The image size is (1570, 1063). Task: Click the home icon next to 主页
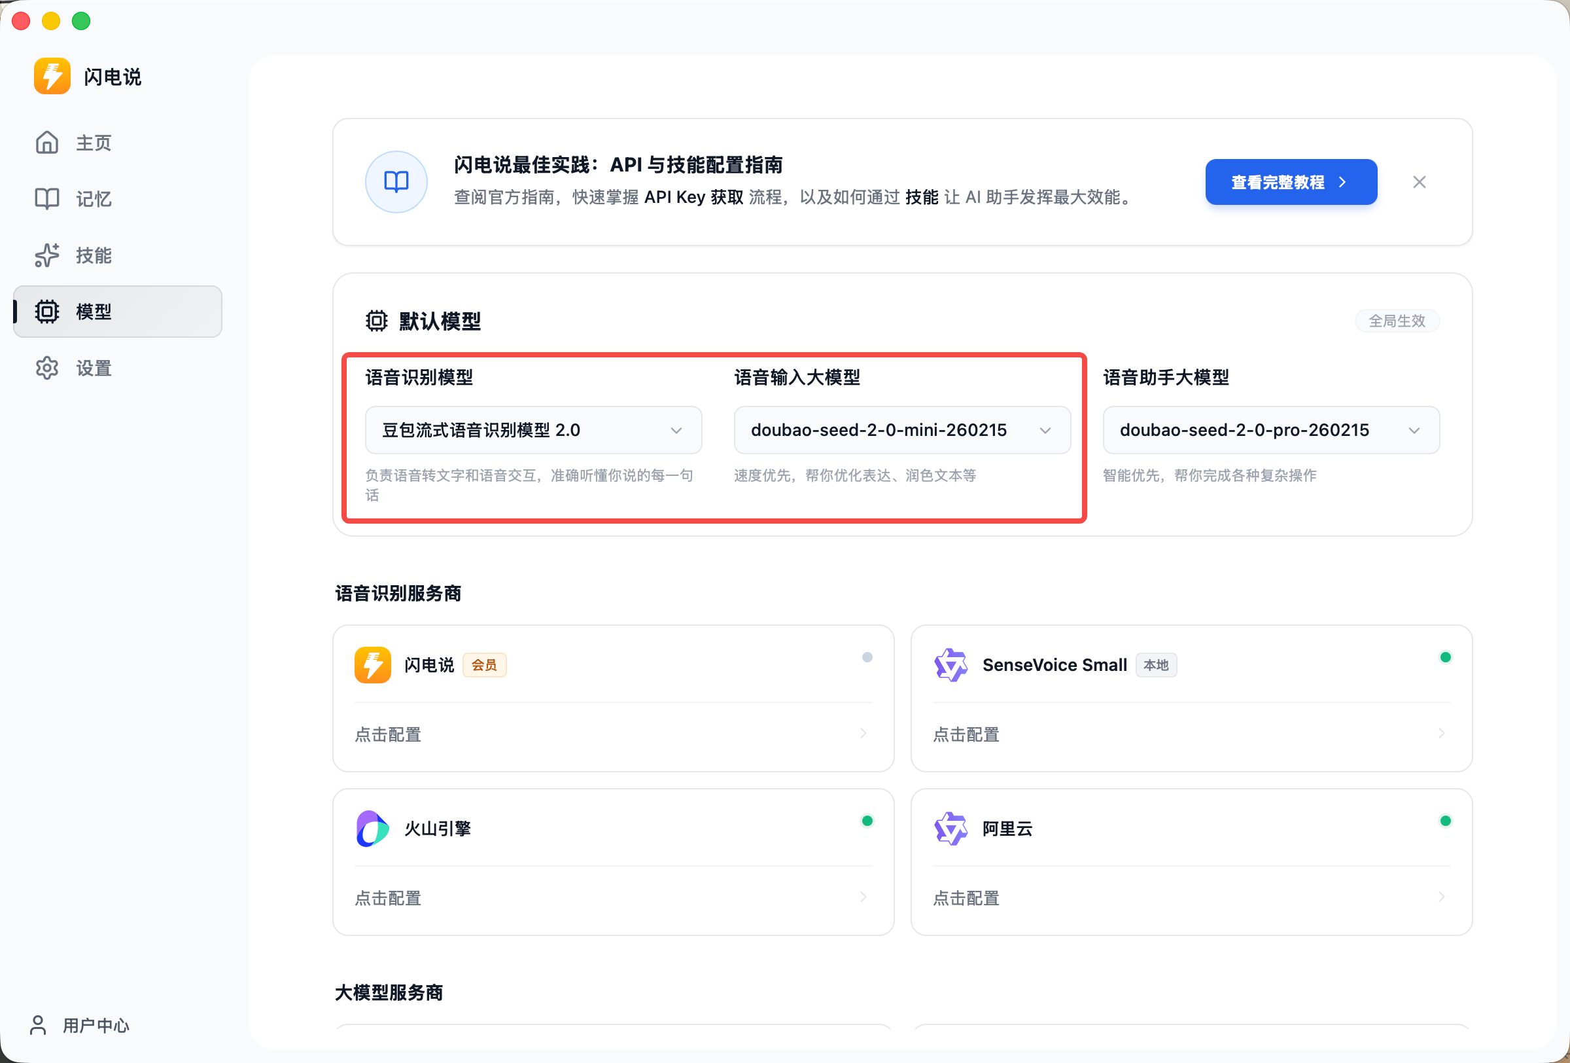click(x=46, y=143)
